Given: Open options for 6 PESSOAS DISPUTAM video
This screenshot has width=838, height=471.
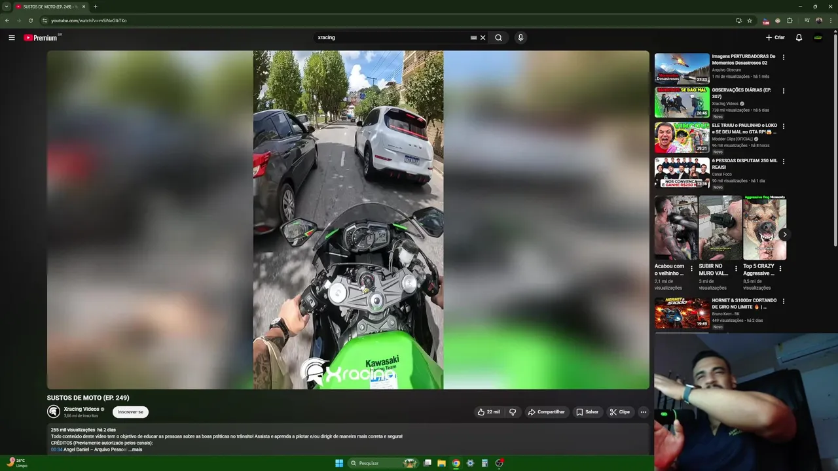Looking at the screenshot, I should [783, 162].
